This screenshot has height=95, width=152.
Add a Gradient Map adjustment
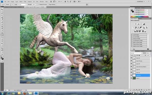[142, 31]
